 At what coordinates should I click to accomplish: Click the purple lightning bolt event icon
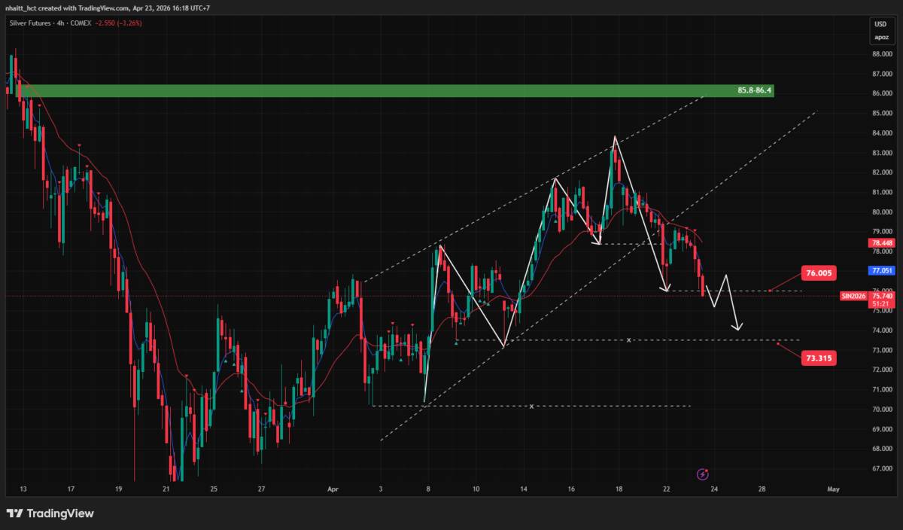coord(702,474)
